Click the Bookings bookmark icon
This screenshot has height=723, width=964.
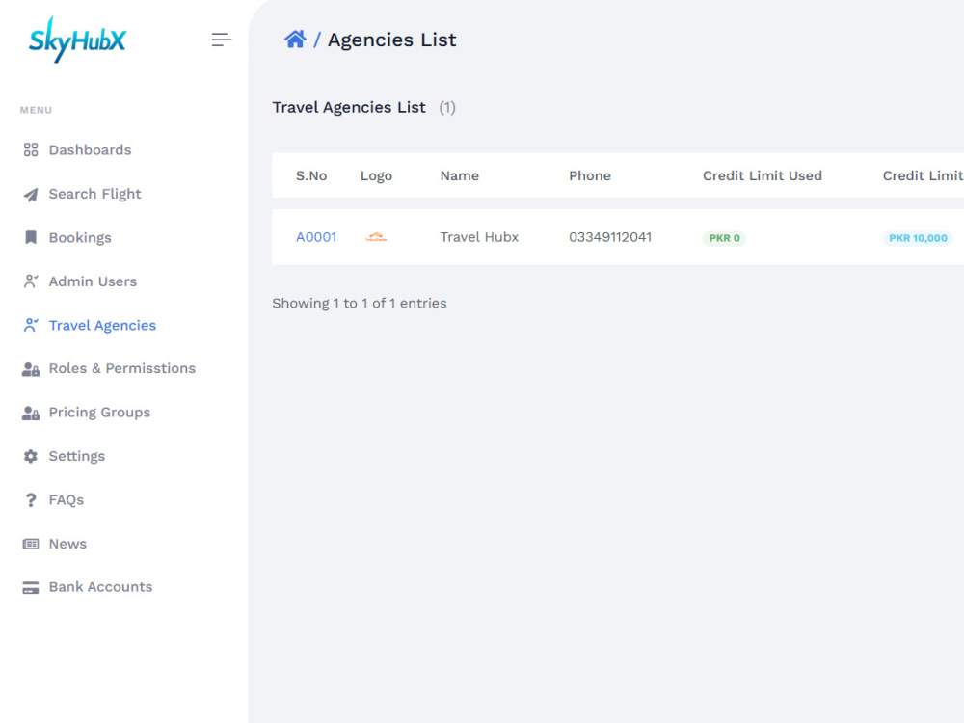pyautogui.click(x=31, y=237)
